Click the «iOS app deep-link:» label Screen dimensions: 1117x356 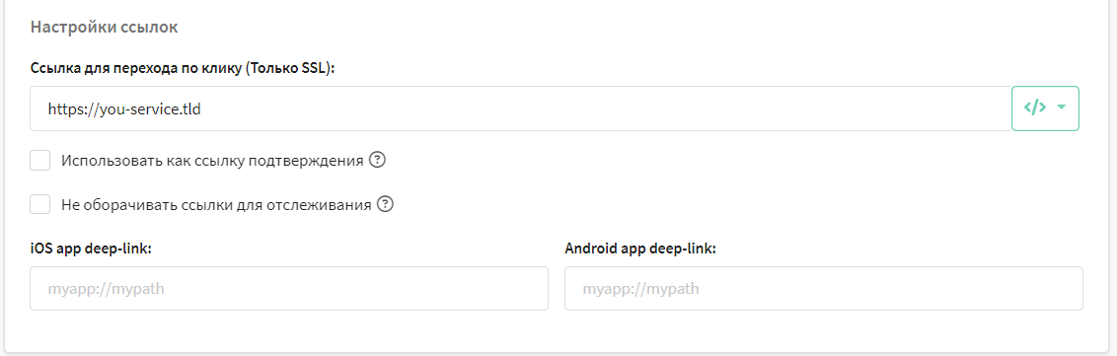pyautogui.click(x=91, y=249)
